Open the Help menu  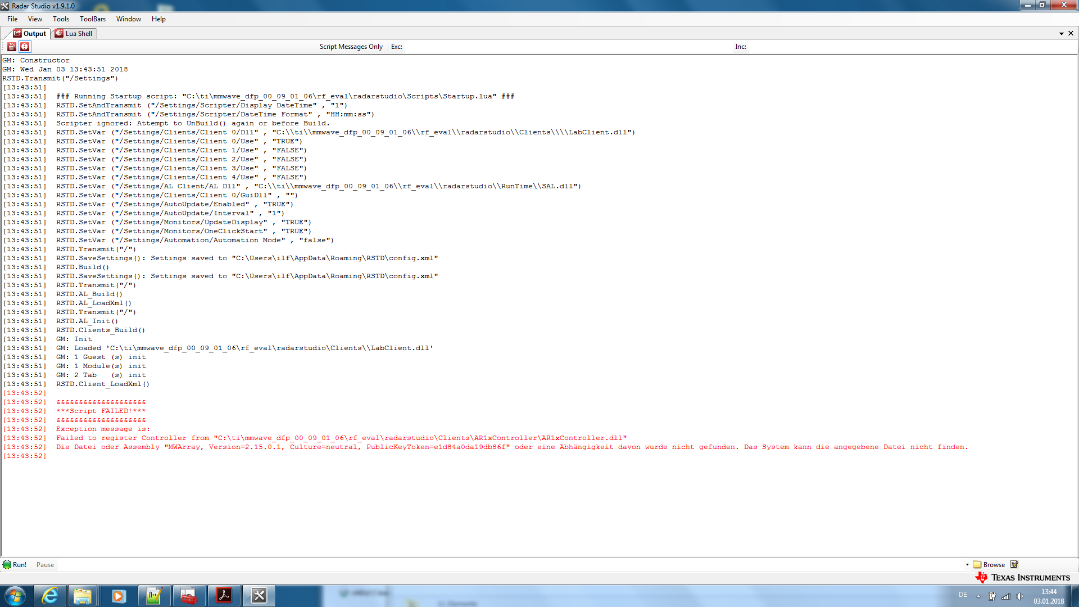pos(158,19)
